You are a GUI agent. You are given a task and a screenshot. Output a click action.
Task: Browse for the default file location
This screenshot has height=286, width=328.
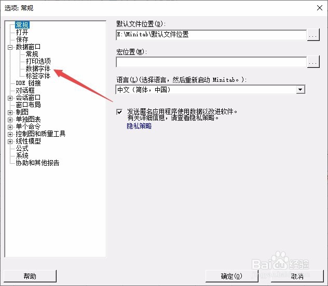[313, 35]
